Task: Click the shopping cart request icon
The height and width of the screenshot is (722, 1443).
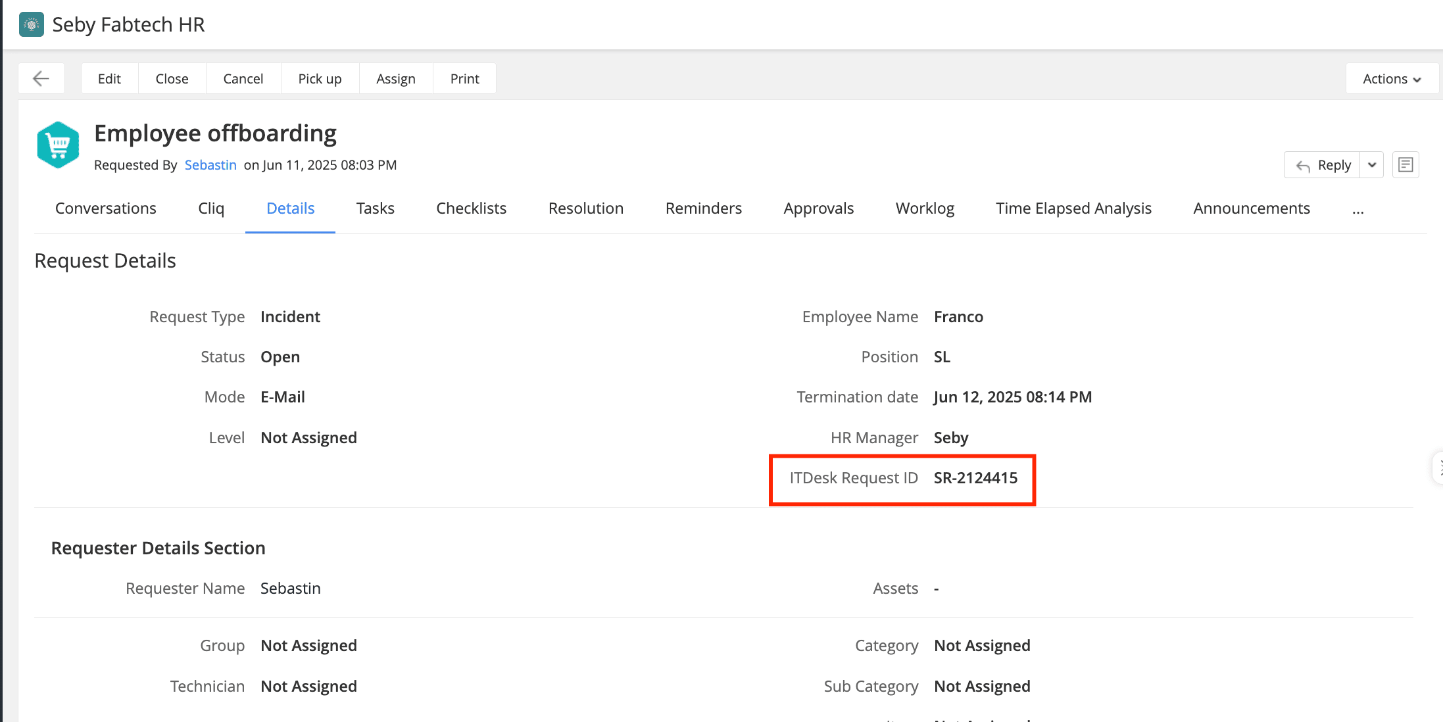Action: [x=58, y=145]
